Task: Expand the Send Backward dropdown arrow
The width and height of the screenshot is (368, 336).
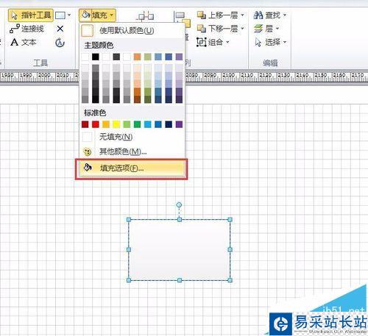Action: (x=242, y=29)
